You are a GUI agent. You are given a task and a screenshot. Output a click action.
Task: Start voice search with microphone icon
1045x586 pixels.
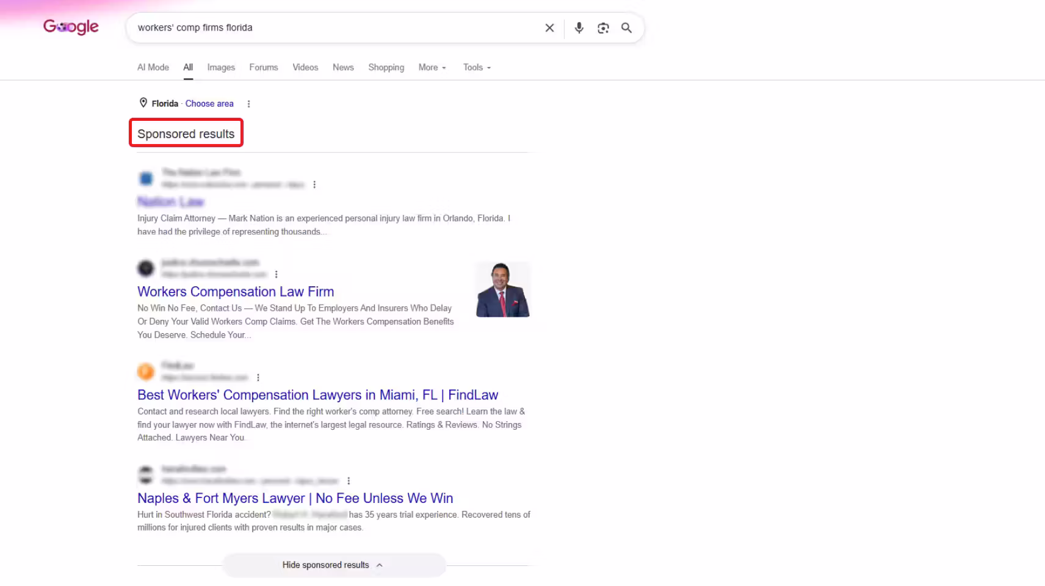tap(579, 27)
